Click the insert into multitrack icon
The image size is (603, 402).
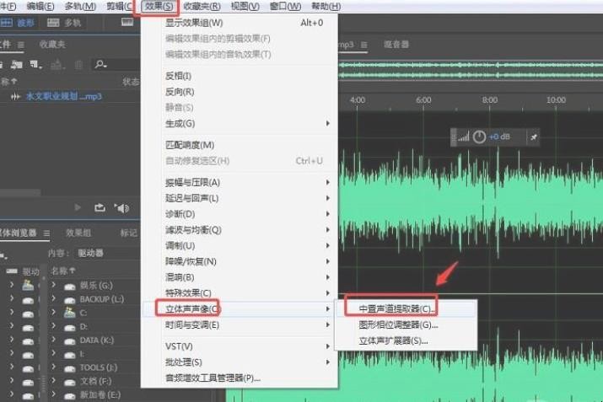tap(57, 65)
